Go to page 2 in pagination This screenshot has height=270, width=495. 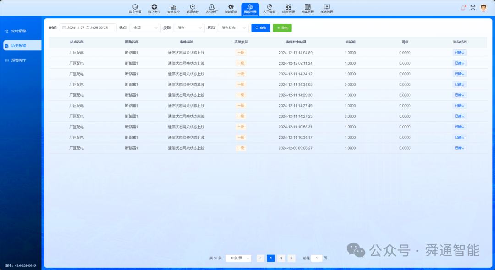click(x=281, y=258)
